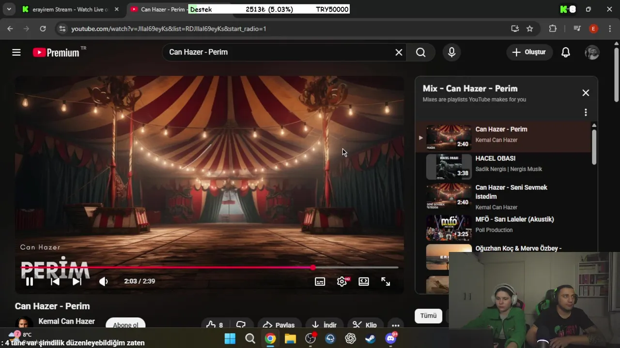Open the HACEL OBASI thumbnail
Image resolution: width=620 pixels, height=348 pixels.
(x=449, y=166)
